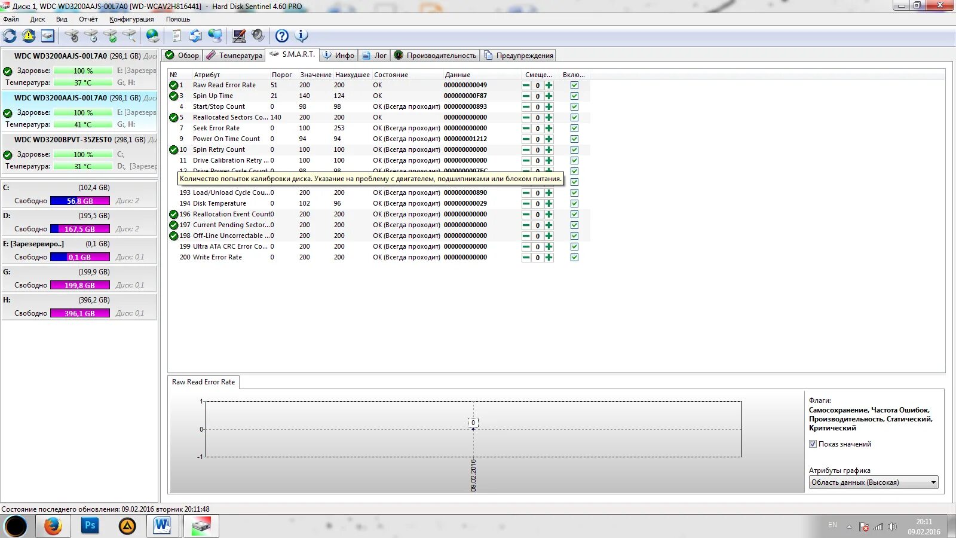The width and height of the screenshot is (956, 538).
Task: Open the Лог tab
Action: coord(375,56)
